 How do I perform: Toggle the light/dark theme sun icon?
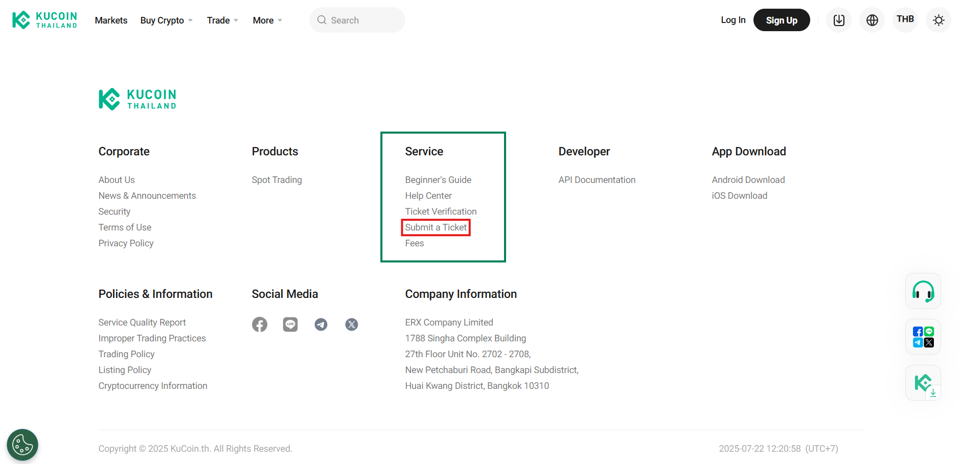pos(939,20)
